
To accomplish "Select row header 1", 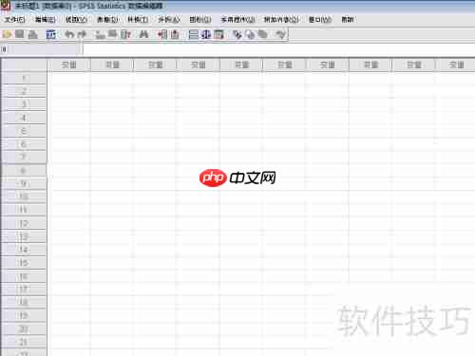I will (x=24, y=78).
